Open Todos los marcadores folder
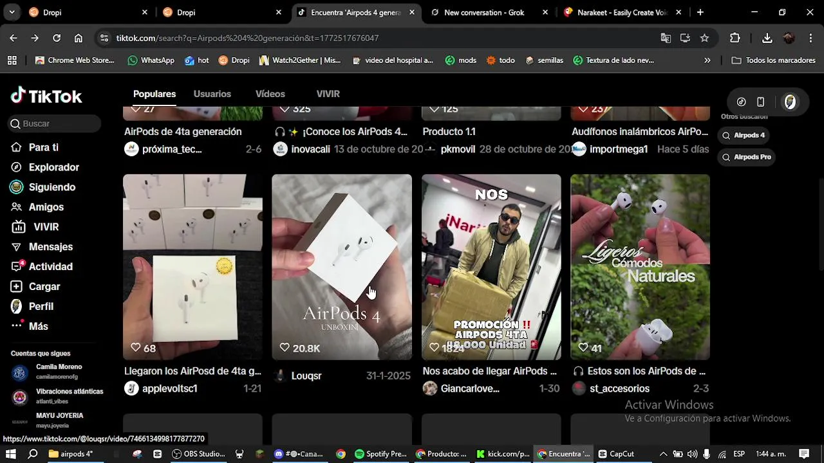Viewport: 824px width, 463px height. point(774,60)
